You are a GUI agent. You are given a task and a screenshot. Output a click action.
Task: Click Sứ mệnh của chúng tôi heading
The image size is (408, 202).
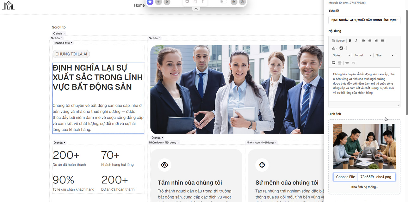[287, 183]
